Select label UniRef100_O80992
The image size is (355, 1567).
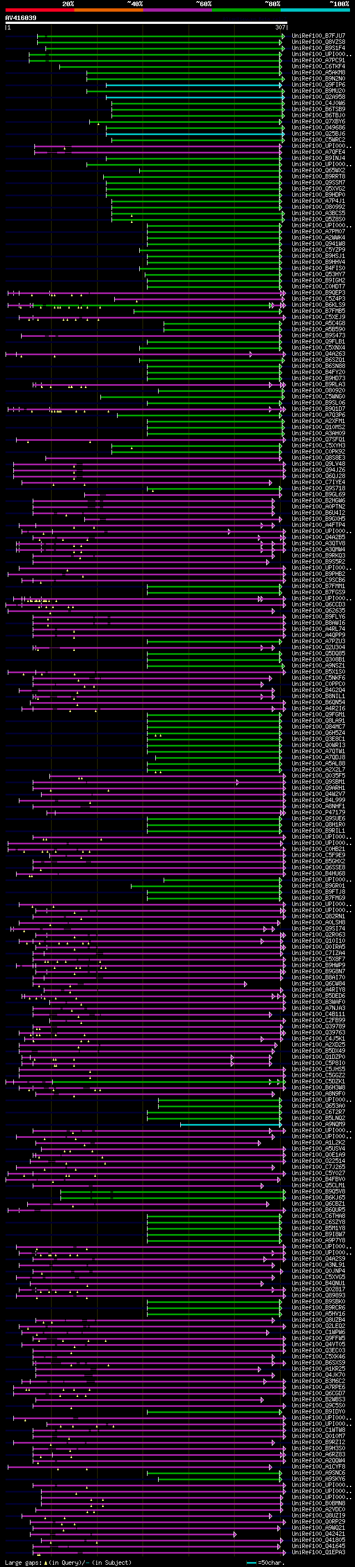pyautogui.click(x=318, y=207)
